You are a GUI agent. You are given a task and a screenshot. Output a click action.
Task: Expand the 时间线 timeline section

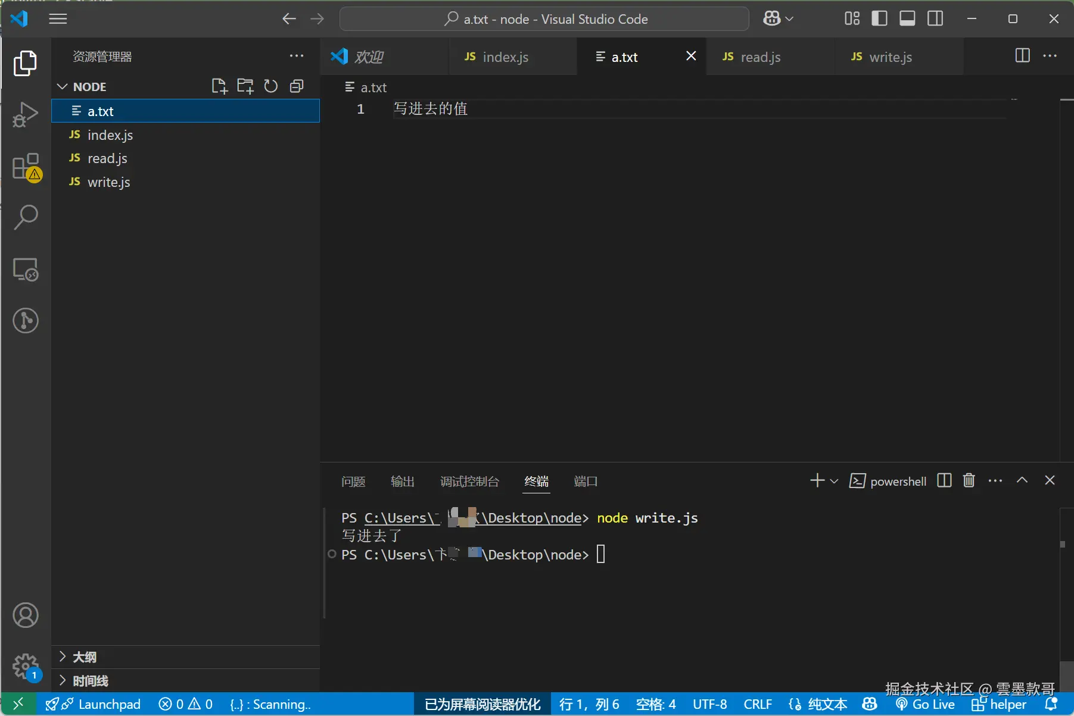[186, 681]
